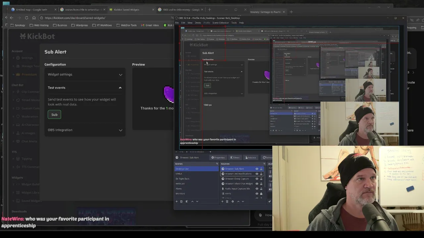
Task: Hide the Browser: AIO Notifications source
Action: coord(257,174)
